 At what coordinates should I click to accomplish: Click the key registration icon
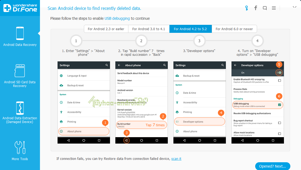click(246, 8)
